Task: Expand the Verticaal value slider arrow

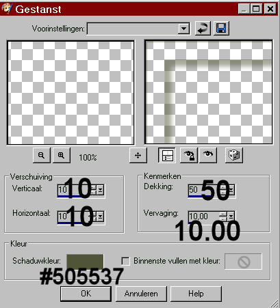Action: (x=101, y=190)
